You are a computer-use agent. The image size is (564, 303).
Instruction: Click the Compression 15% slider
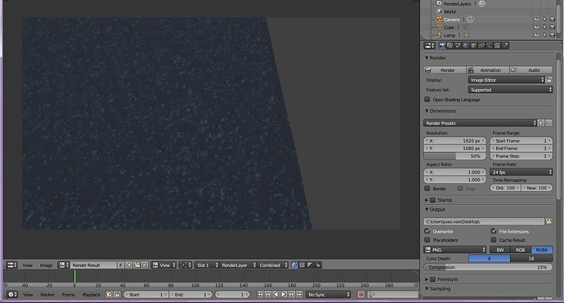pyautogui.click(x=488, y=267)
